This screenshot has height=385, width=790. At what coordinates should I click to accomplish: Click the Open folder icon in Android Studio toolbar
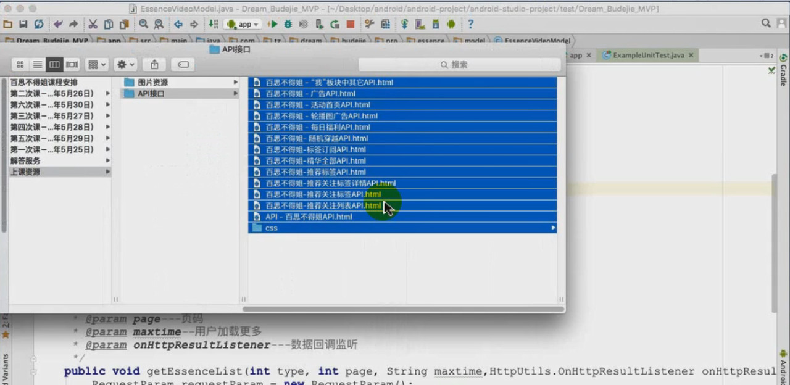click(x=8, y=24)
